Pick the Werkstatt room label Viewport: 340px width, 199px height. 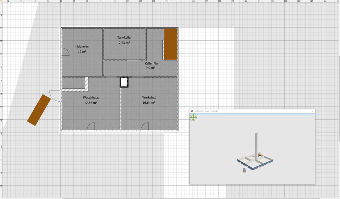[x=149, y=97]
